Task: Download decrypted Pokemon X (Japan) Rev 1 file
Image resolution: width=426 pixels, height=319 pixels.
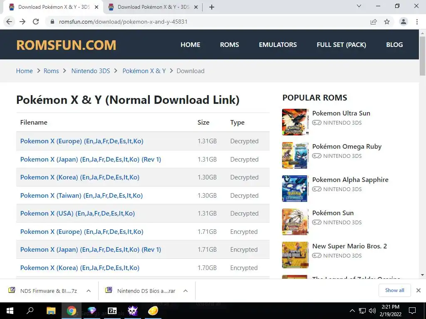Action: (91, 159)
